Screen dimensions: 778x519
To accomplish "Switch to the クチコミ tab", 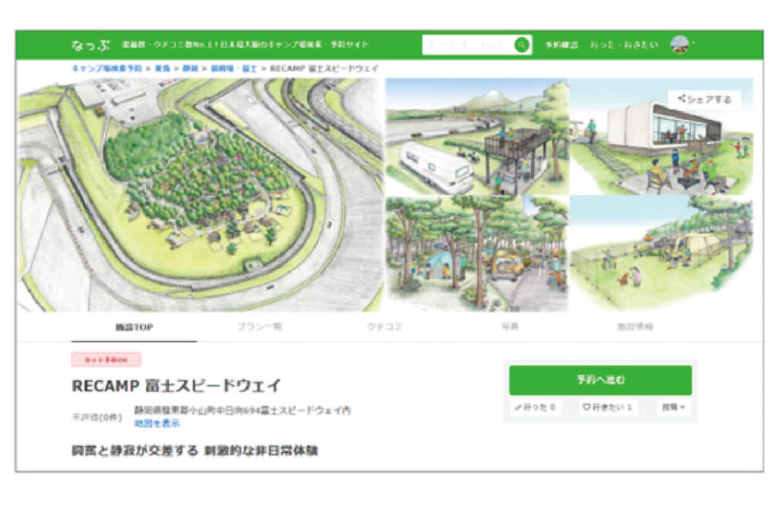I will (x=384, y=327).
